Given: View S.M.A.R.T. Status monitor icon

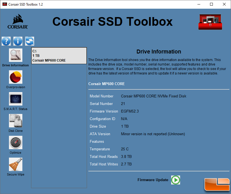Looking at the screenshot, I should pyautogui.click(x=16, y=99).
